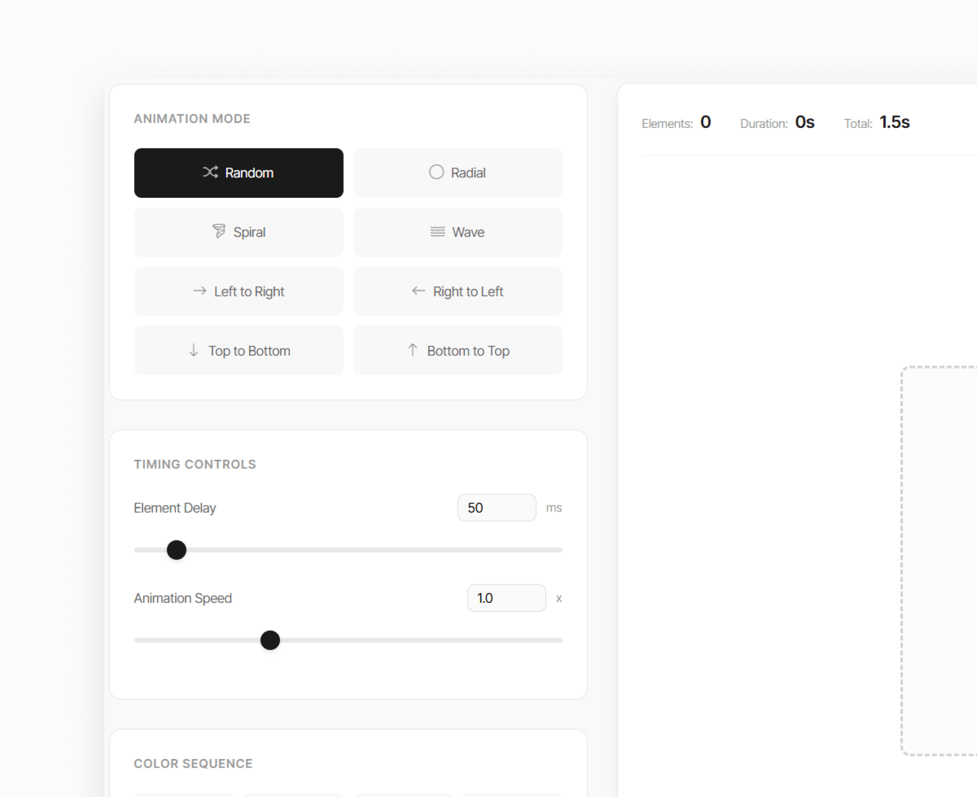Click inside the Animation Speed value box
This screenshot has width=977, height=797.
pyautogui.click(x=506, y=598)
